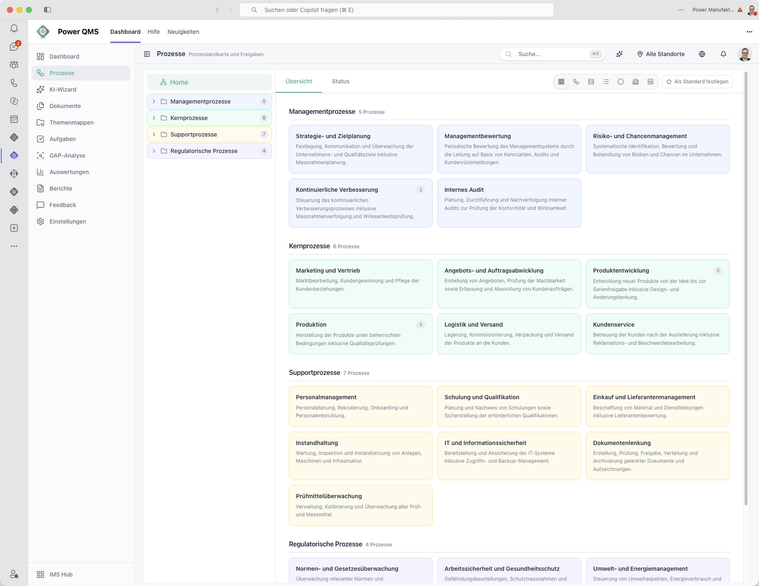The height and width of the screenshot is (586, 759).
Task: Open the communities people icon in left rail
Action: 14,65
